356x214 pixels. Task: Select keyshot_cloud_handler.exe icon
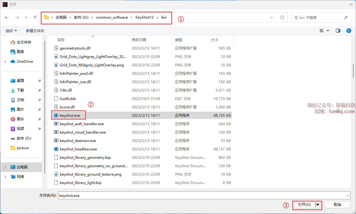pos(56,132)
